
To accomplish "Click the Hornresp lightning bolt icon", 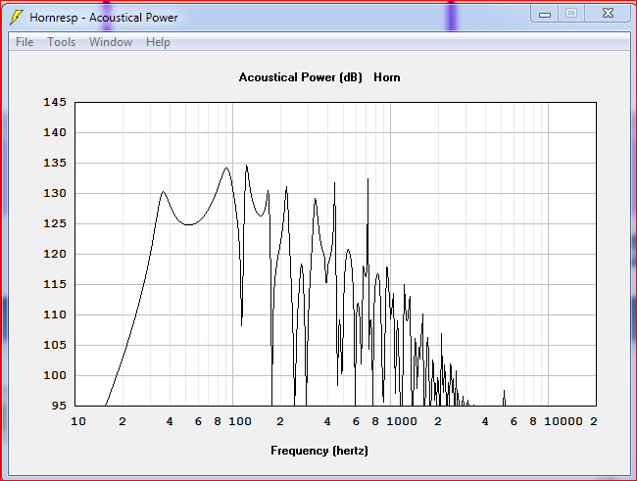I will 17,18.
